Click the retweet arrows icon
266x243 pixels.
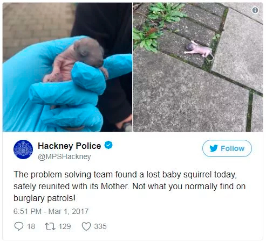coord(50,226)
